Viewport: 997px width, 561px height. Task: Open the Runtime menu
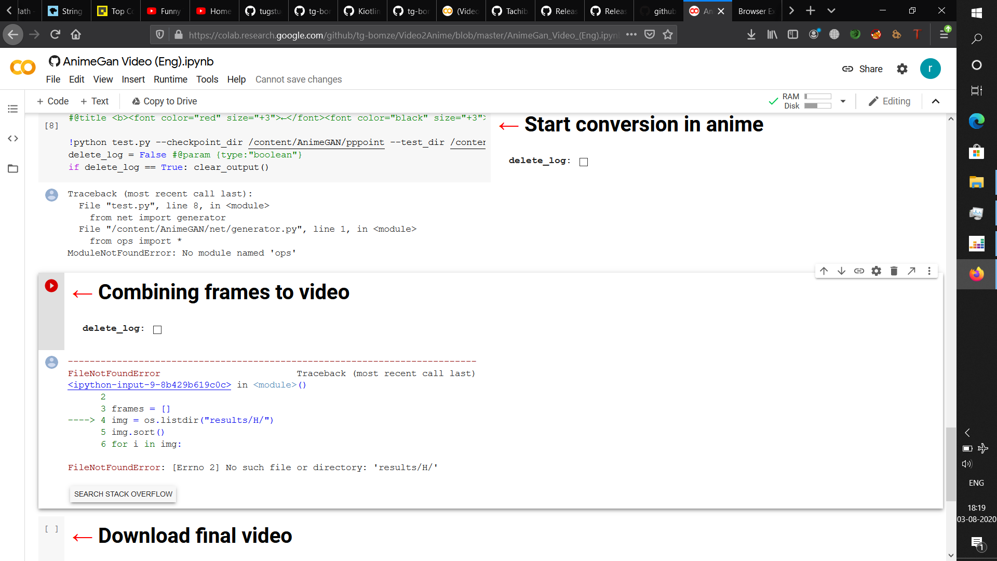170,79
